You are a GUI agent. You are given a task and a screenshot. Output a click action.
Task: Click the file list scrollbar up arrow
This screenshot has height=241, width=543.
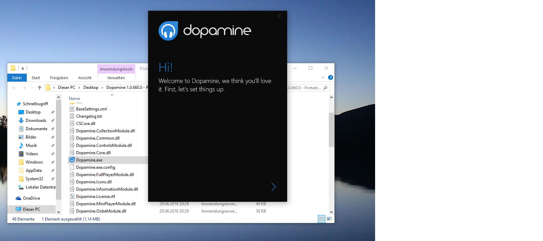tap(331, 98)
